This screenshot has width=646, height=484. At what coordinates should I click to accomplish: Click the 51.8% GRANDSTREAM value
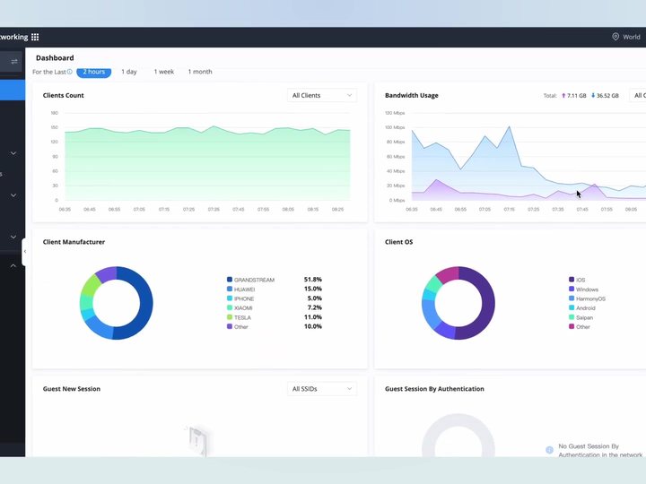(313, 280)
